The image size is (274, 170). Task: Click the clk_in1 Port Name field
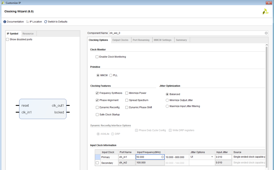coord(127,157)
